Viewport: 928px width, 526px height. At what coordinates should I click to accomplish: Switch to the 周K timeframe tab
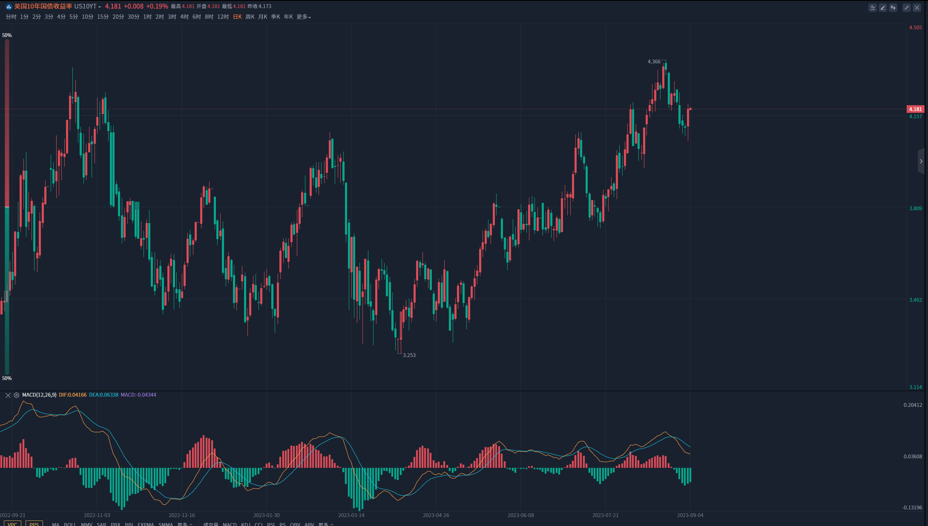click(250, 17)
